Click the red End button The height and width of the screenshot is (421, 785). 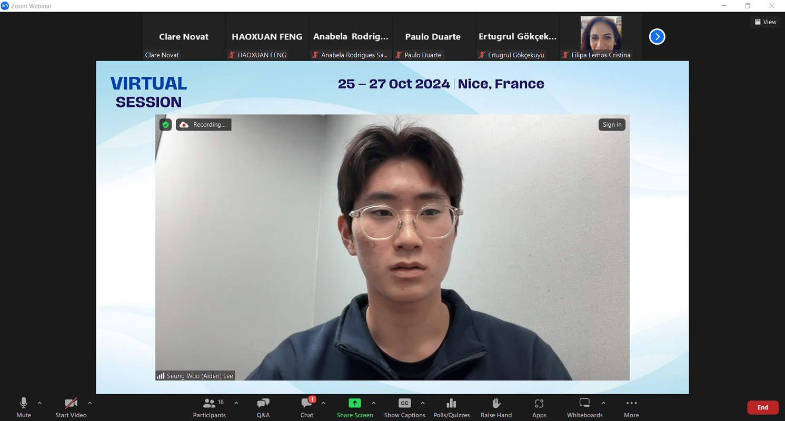(x=762, y=407)
